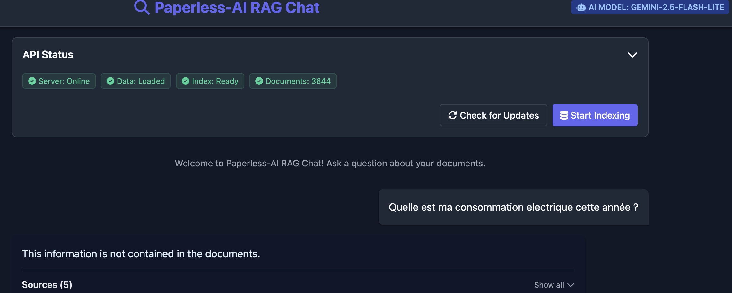Image resolution: width=732 pixels, height=293 pixels.
Task: Click the Server: Online status text
Action: coord(64,81)
